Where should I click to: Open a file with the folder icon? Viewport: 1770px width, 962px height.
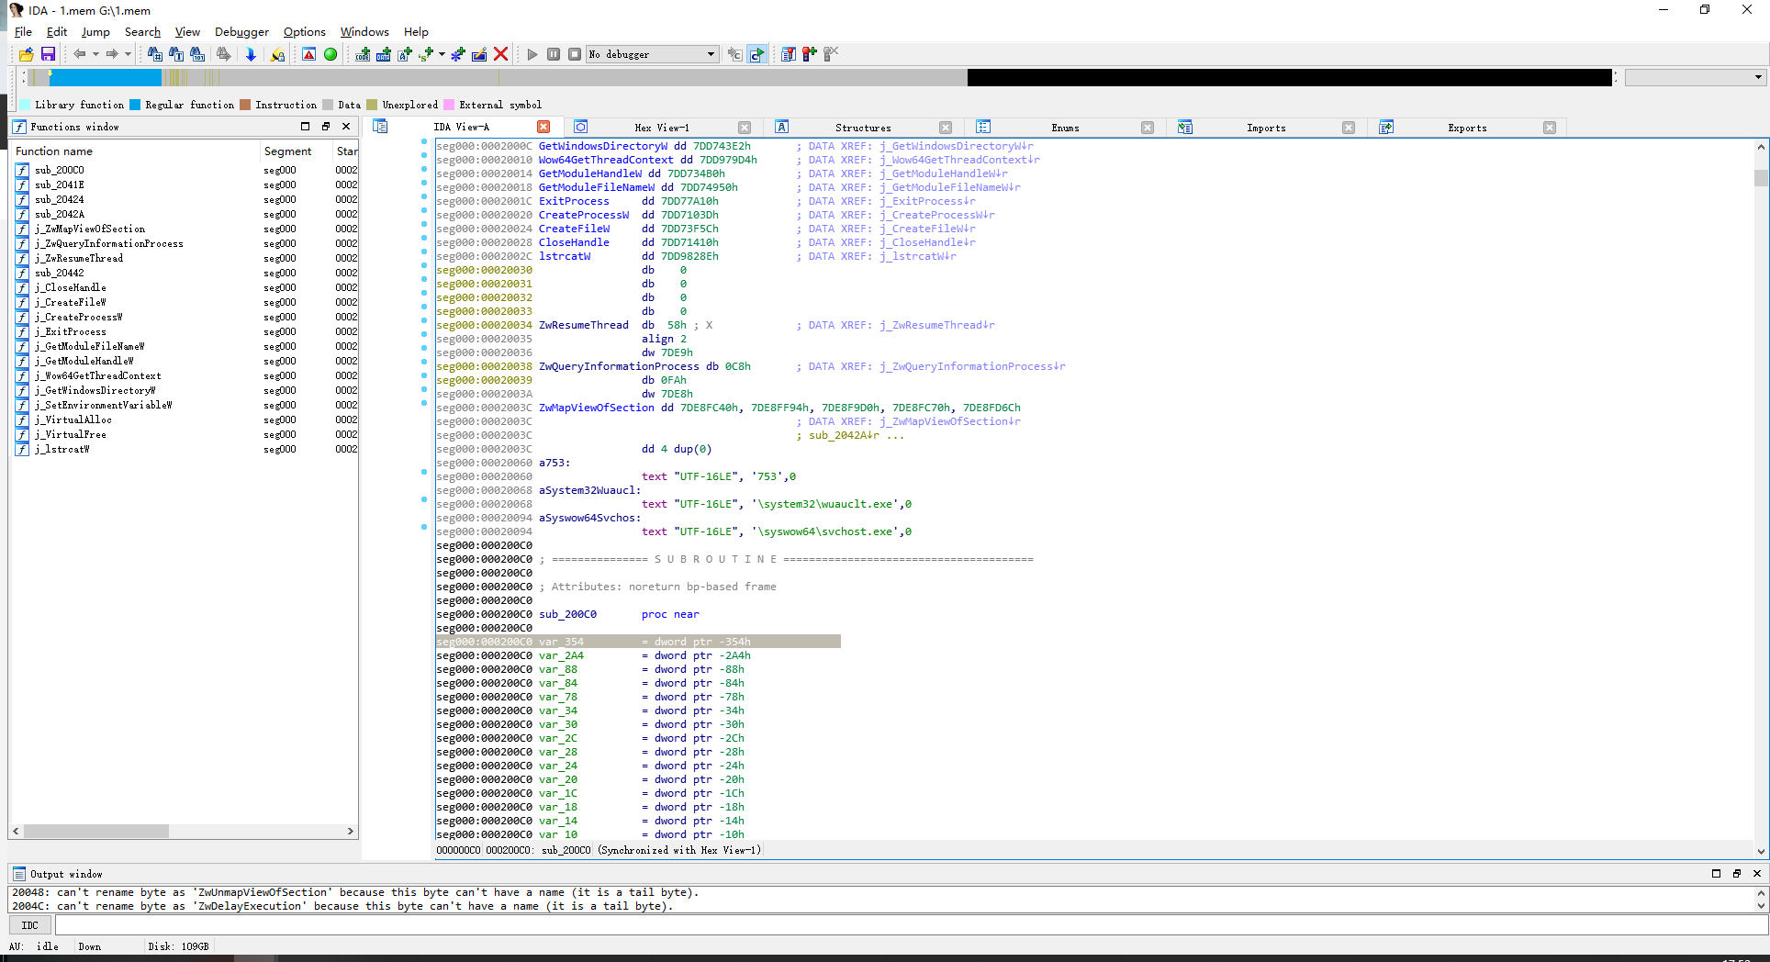(x=26, y=54)
